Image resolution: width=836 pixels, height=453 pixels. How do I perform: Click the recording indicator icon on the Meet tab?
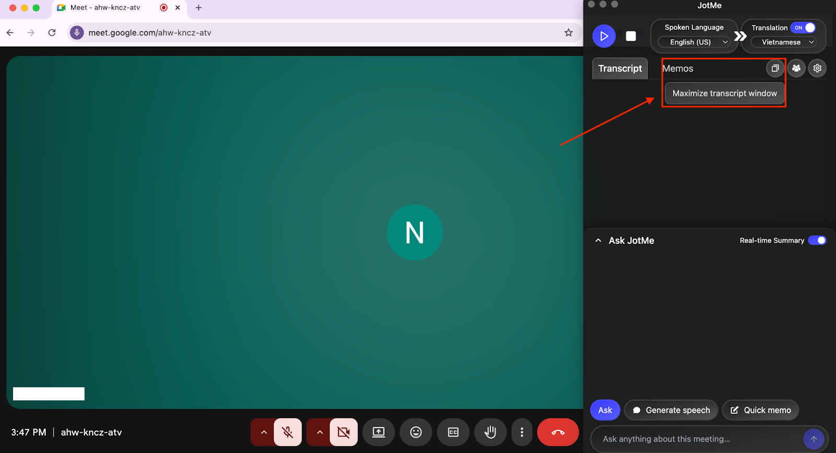pos(164,8)
